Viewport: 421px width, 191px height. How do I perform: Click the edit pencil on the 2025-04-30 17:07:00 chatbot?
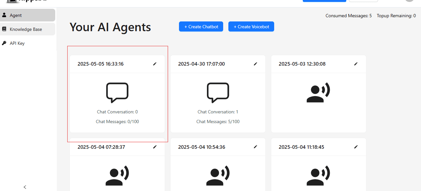[x=255, y=64]
